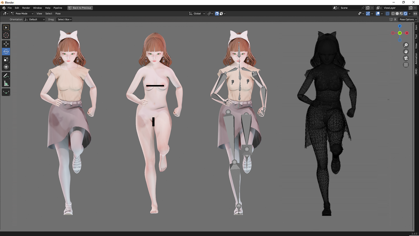
Task: Open the MMD sidebar tab
Action: click(416, 71)
